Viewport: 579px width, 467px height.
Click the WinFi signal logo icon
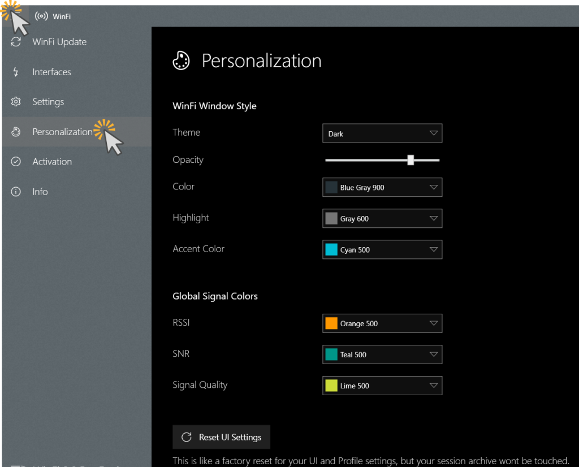pos(41,16)
